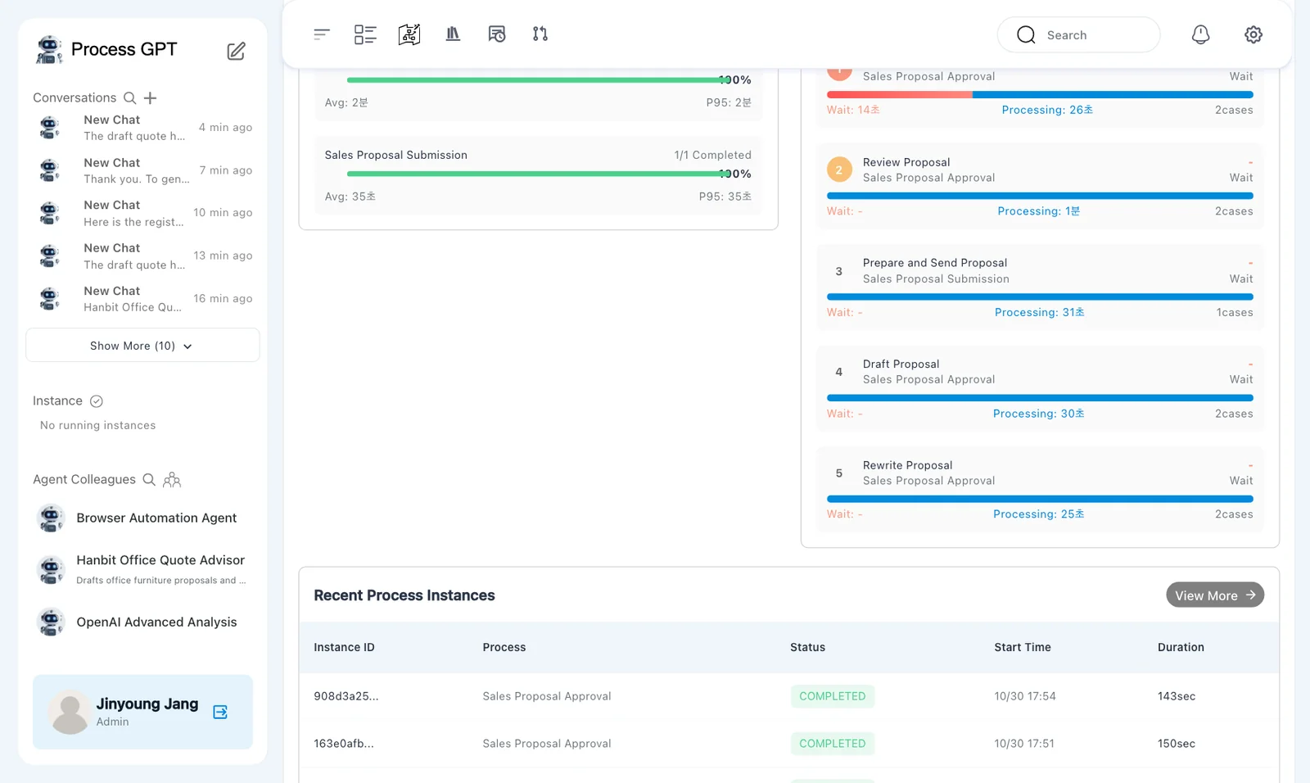Expand Show More (10) conversations

point(142,346)
